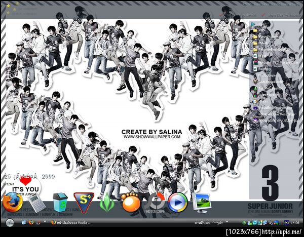Open the Windows Live Messenger tray icon
Image resolution: width=304 pixels, height=237 pixels.
249,223
